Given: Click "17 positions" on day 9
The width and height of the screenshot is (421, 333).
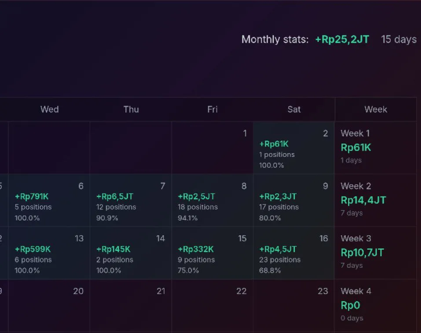Looking at the screenshot, I should [x=279, y=207].
